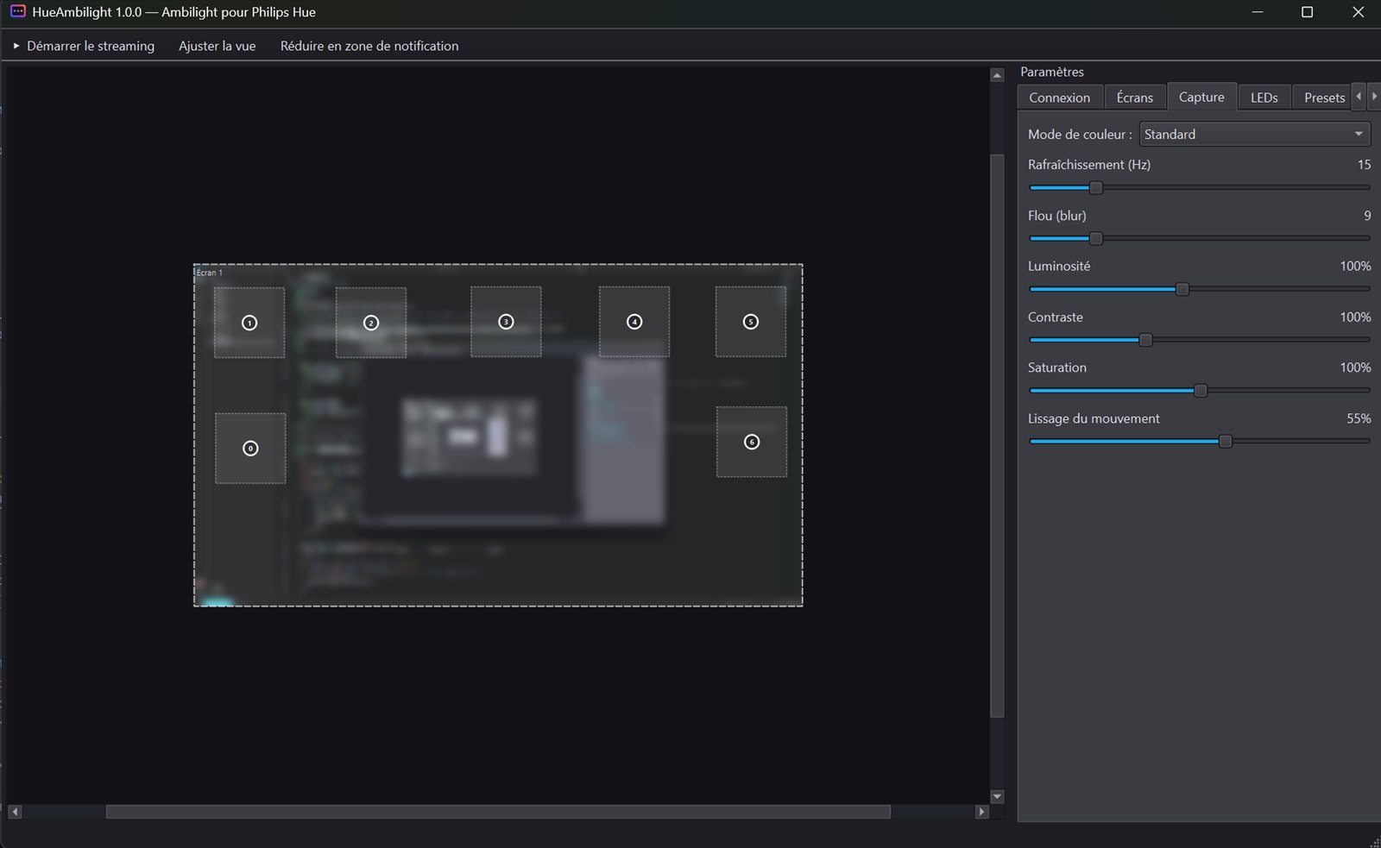The image size is (1381, 848).
Task: Select LED zone 3 in the preview
Action: 506,322
